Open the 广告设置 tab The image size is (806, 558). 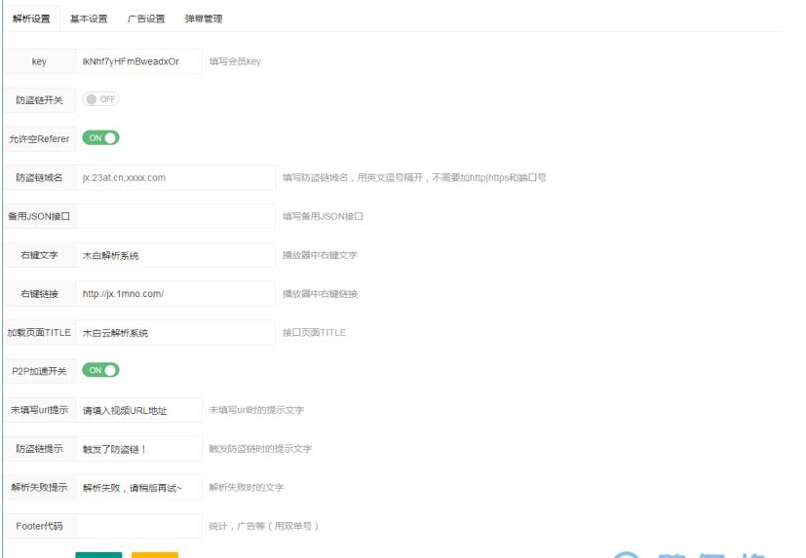pos(146,19)
